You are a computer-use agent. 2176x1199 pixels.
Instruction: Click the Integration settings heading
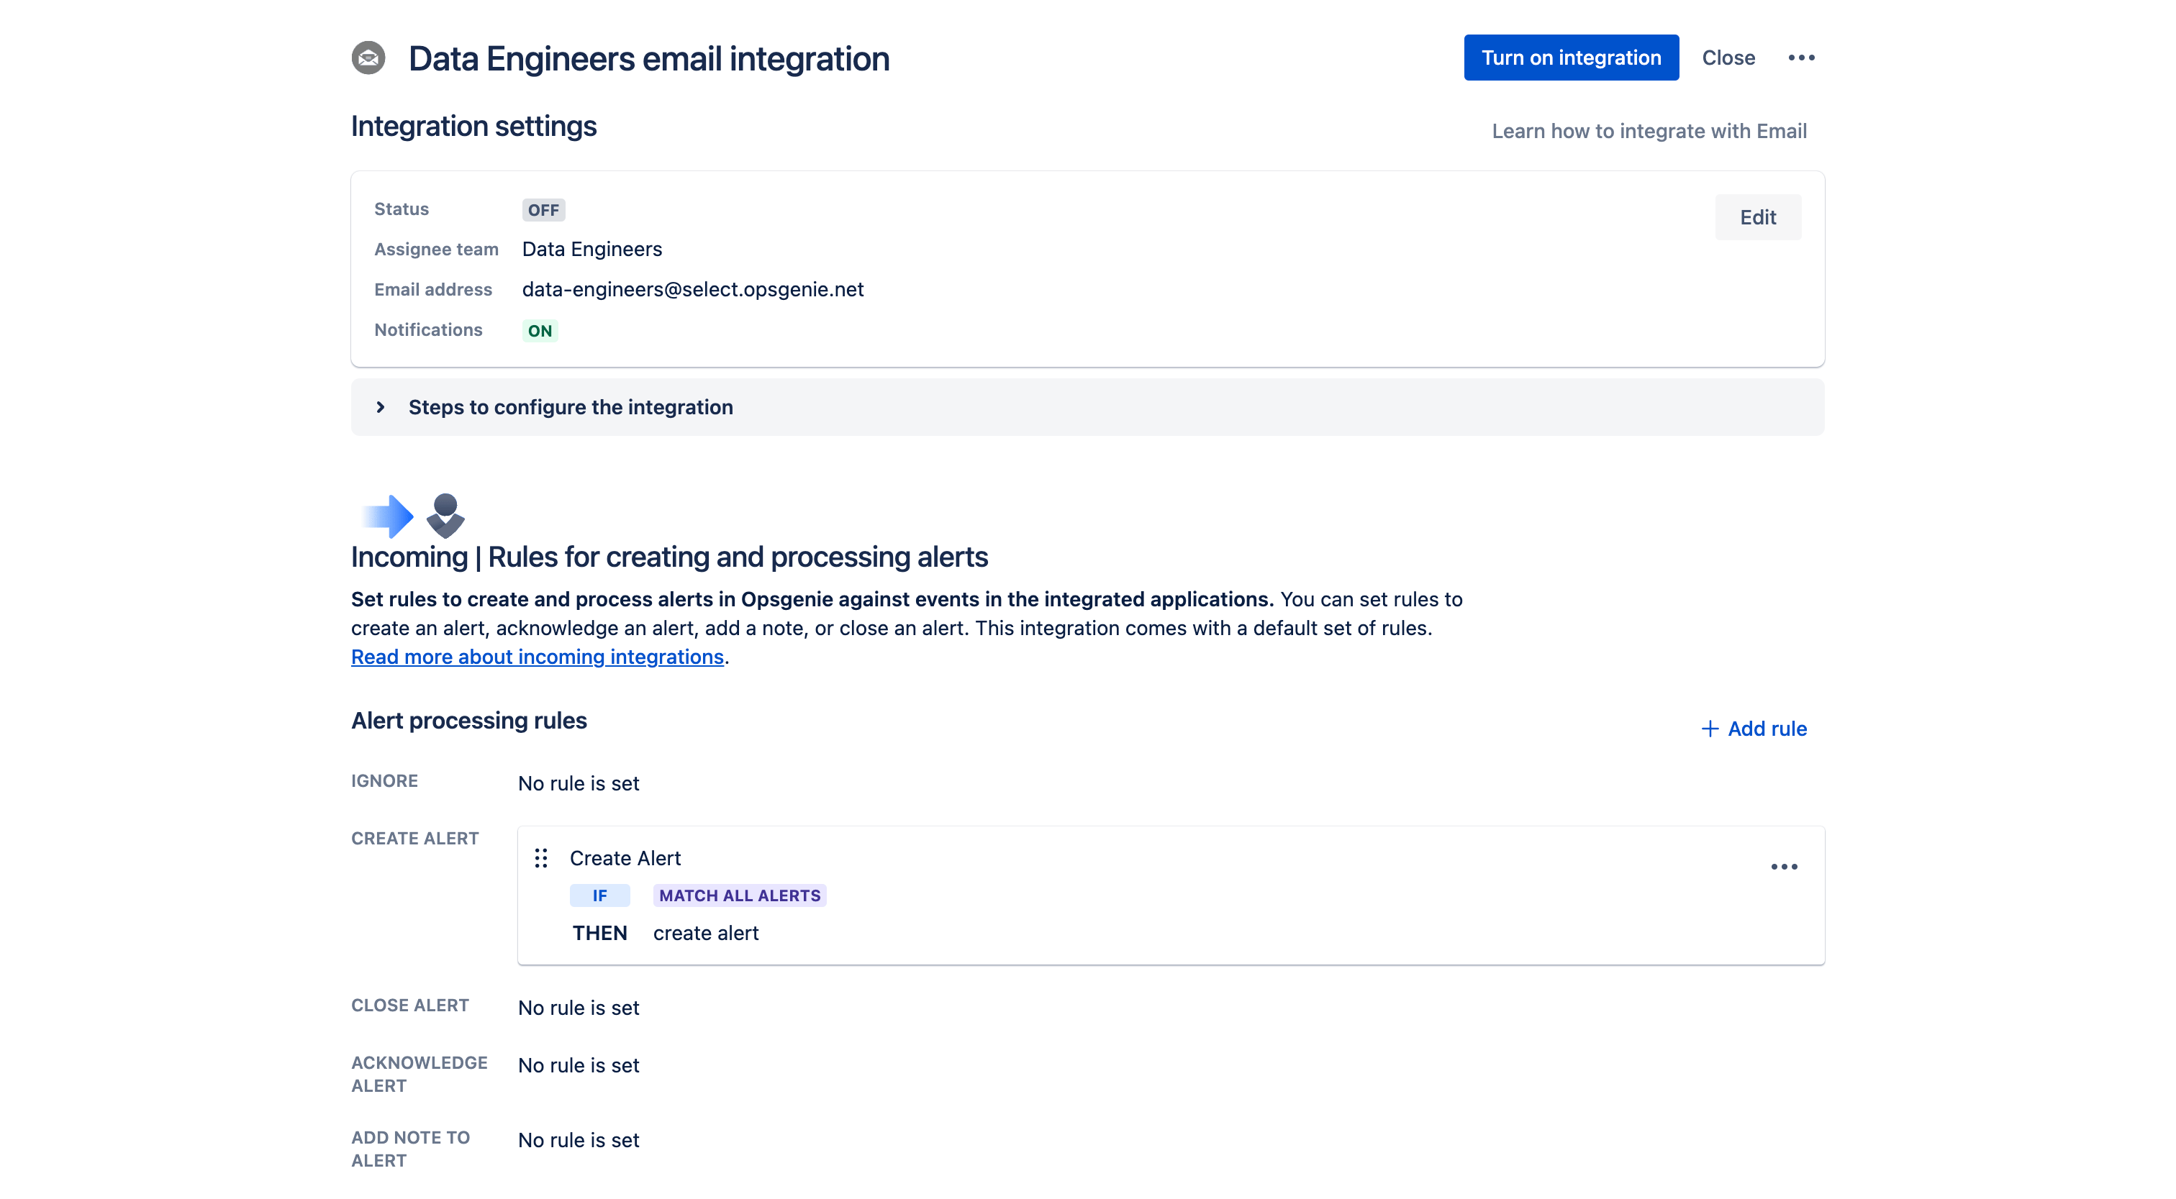pyautogui.click(x=474, y=126)
